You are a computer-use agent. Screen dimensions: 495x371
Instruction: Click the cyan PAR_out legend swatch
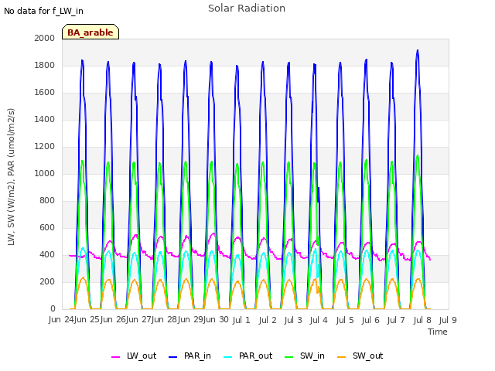click(x=227, y=357)
